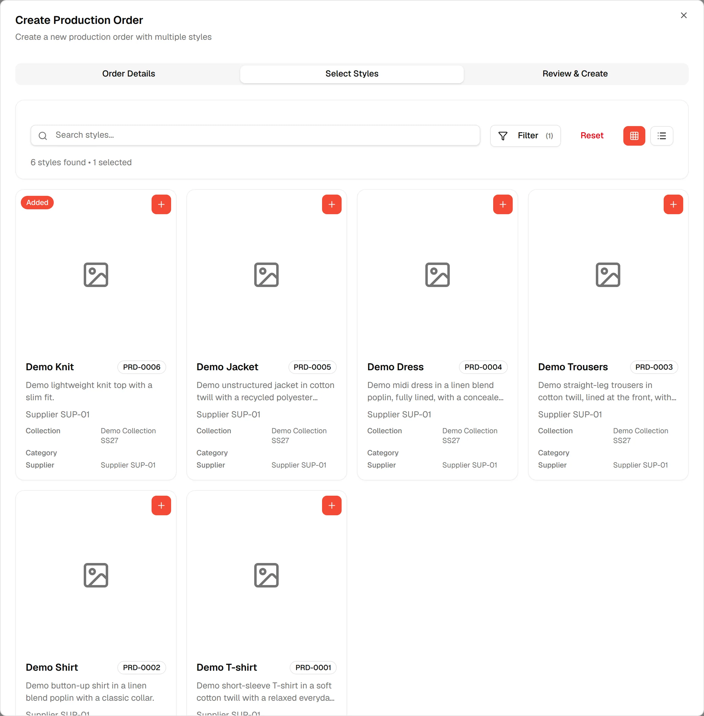Click the Demo Dress title
The image size is (704, 716).
[395, 367]
